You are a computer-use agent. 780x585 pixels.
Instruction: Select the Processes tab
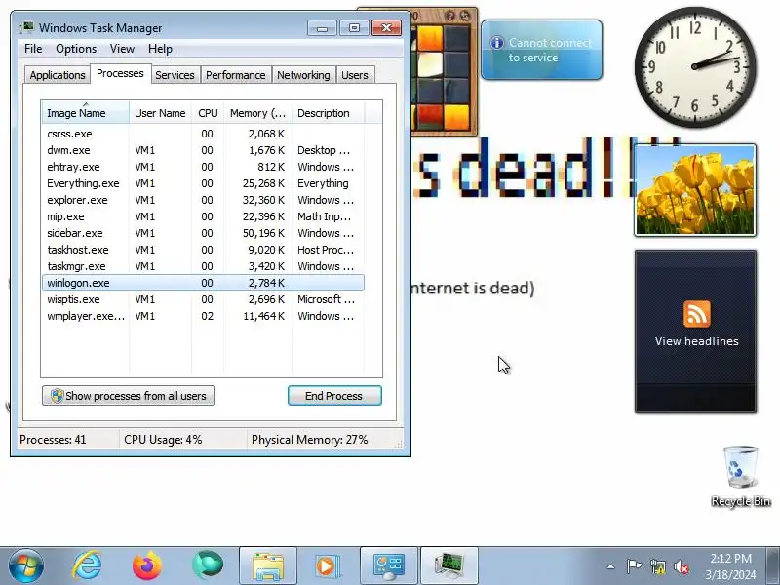pos(120,74)
